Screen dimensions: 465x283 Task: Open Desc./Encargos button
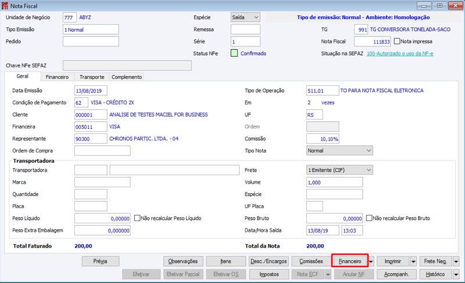[269, 262]
